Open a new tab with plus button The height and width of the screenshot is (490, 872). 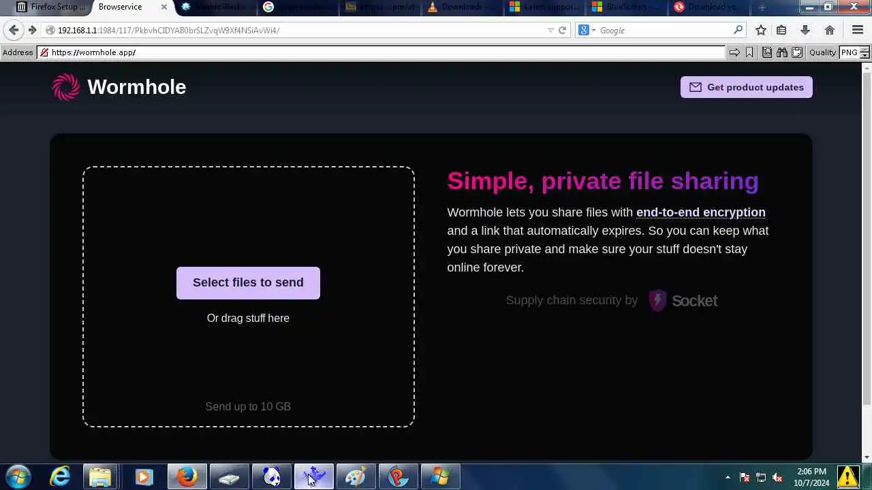point(762,7)
